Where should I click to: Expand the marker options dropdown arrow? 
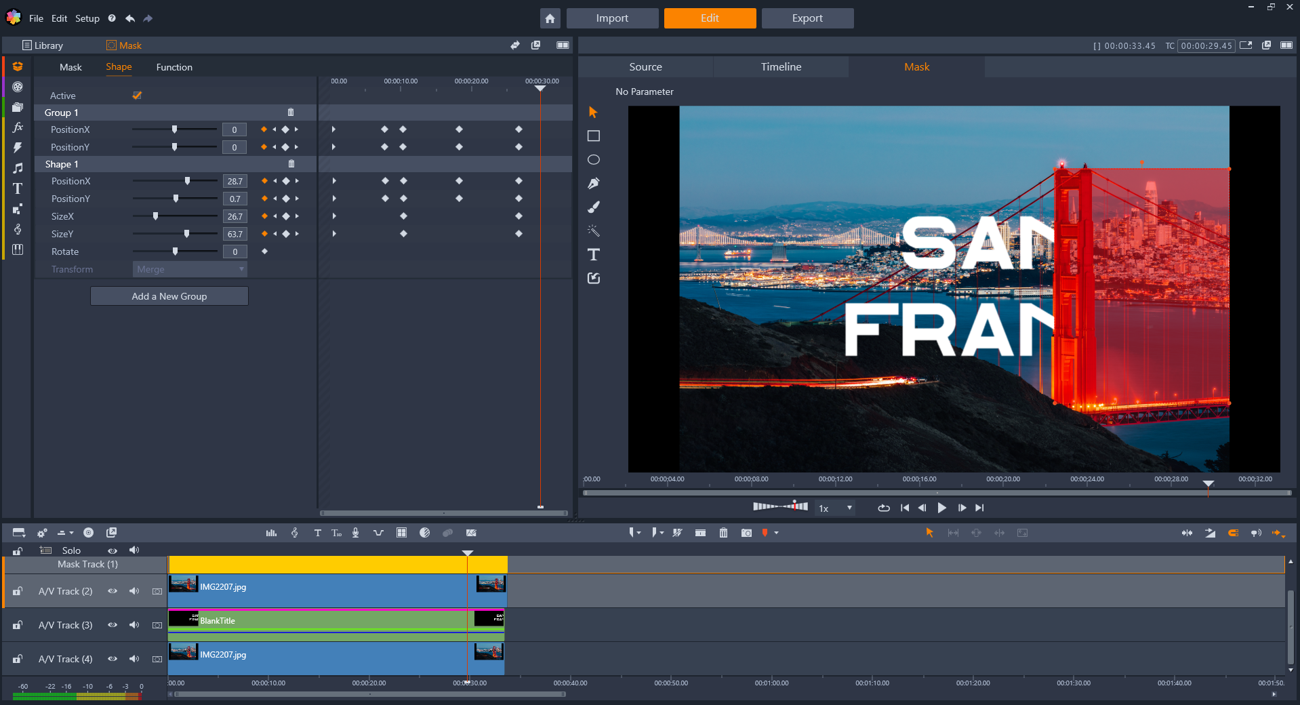(776, 533)
